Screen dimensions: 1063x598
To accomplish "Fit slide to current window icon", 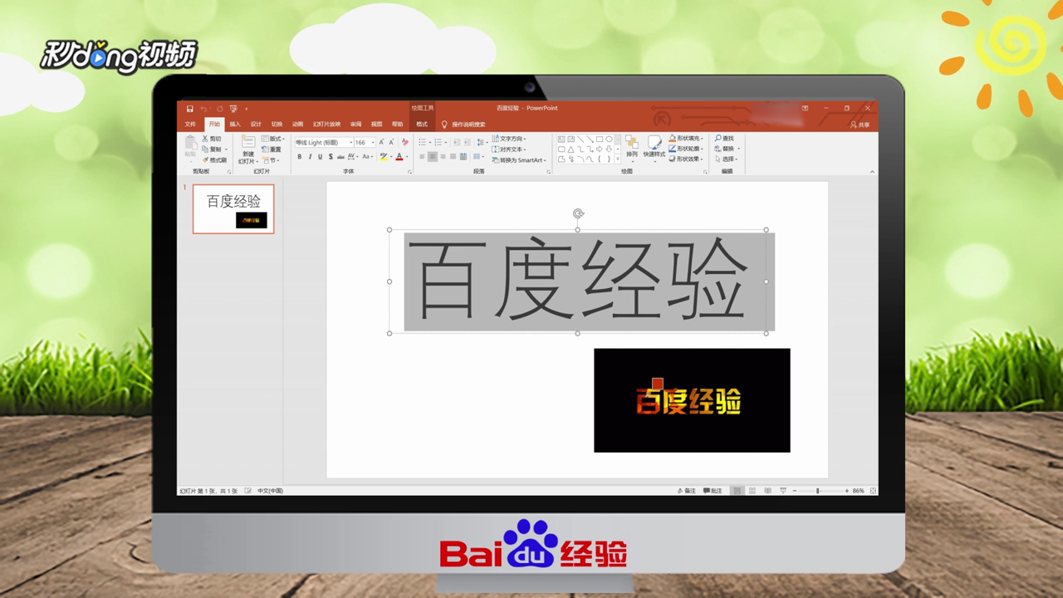I will click(x=873, y=491).
